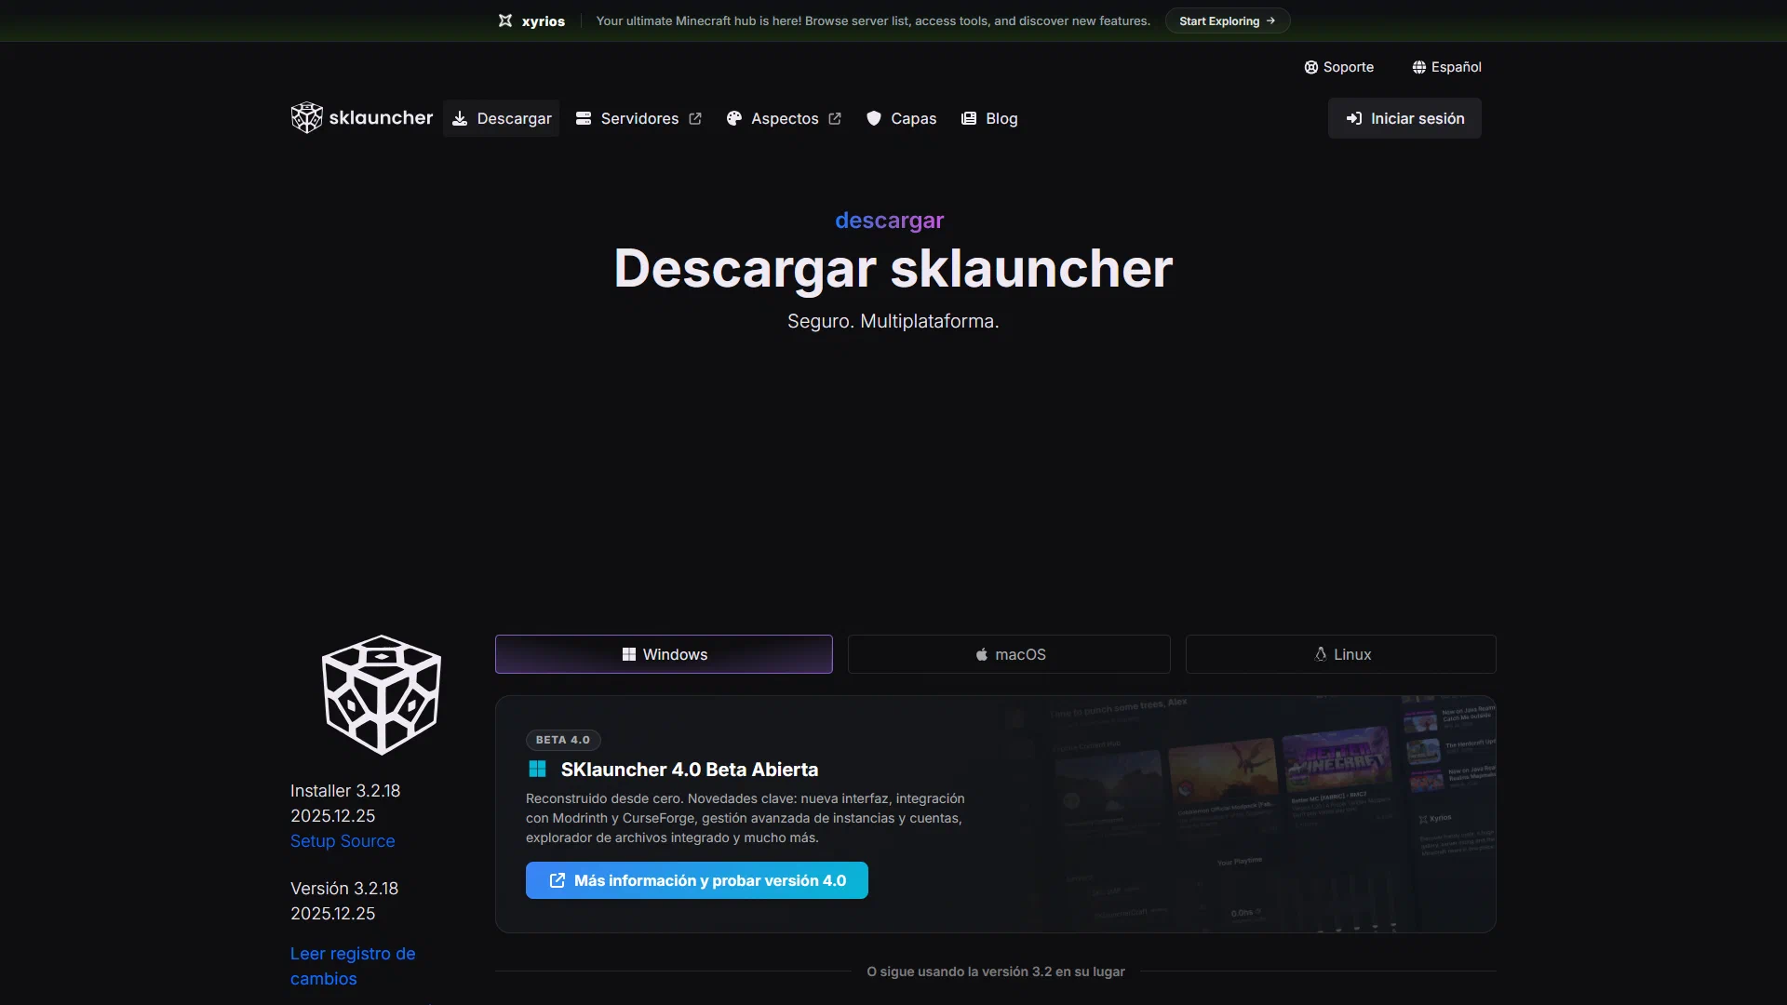Screen dimensions: 1787x1005
Task: Click the Iniciar sesión button
Action: click(1404, 118)
